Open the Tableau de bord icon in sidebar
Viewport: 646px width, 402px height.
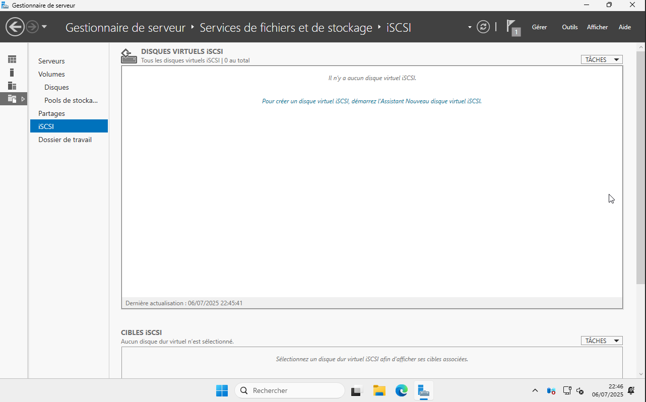(x=12, y=60)
